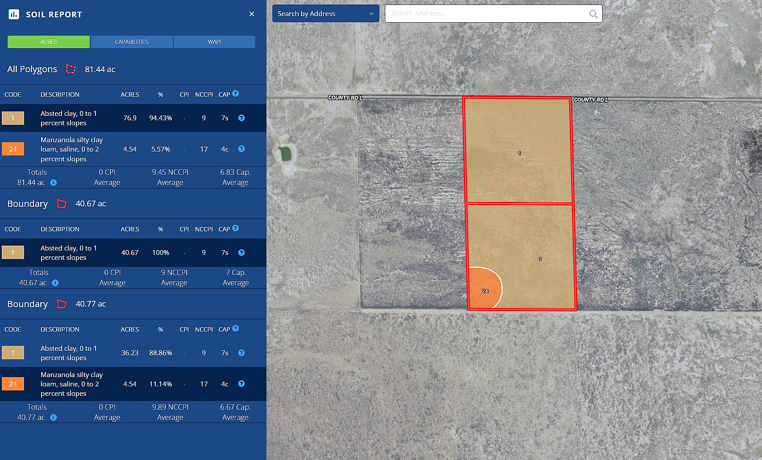The width and height of the screenshot is (762, 460).
Task: Open help for Absted clay 94.43% row
Action: pos(242,118)
